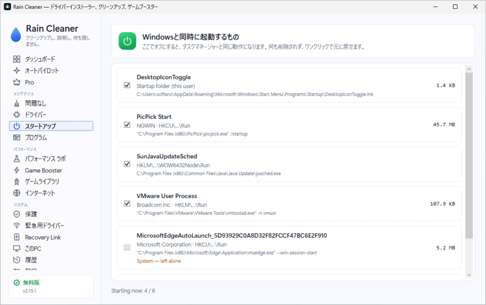486x305 pixels.
Task: Click the DesktopIconToggle entry name
Action: [164, 77]
